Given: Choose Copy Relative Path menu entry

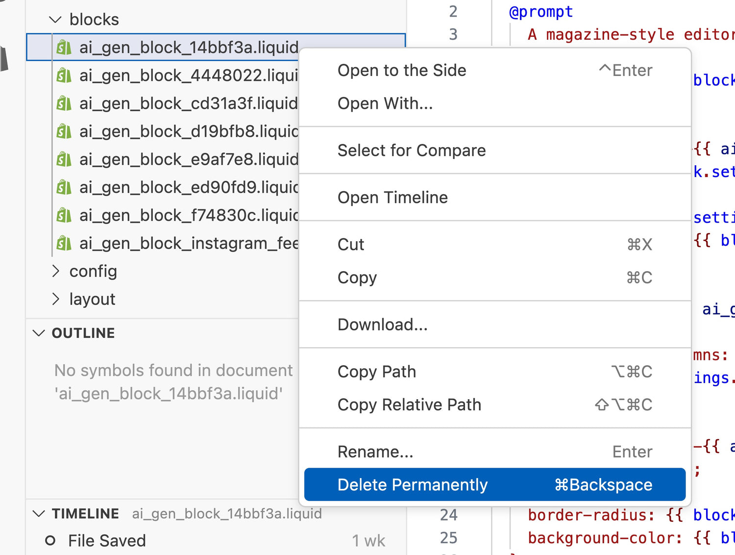Looking at the screenshot, I should pyautogui.click(x=409, y=405).
